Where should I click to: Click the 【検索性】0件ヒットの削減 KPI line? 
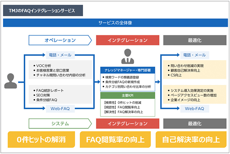pyautogui.click(x=122, y=103)
